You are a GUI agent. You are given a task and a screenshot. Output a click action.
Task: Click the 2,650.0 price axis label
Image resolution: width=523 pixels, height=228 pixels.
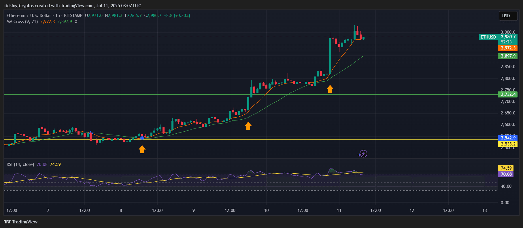pos(508,113)
